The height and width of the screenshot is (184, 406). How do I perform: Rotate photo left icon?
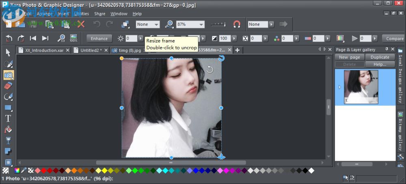click(9, 38)
